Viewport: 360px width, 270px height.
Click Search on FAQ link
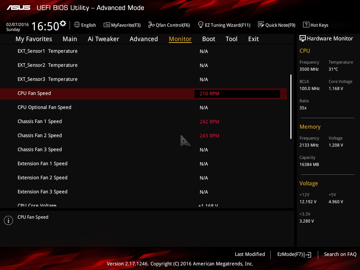340,254
